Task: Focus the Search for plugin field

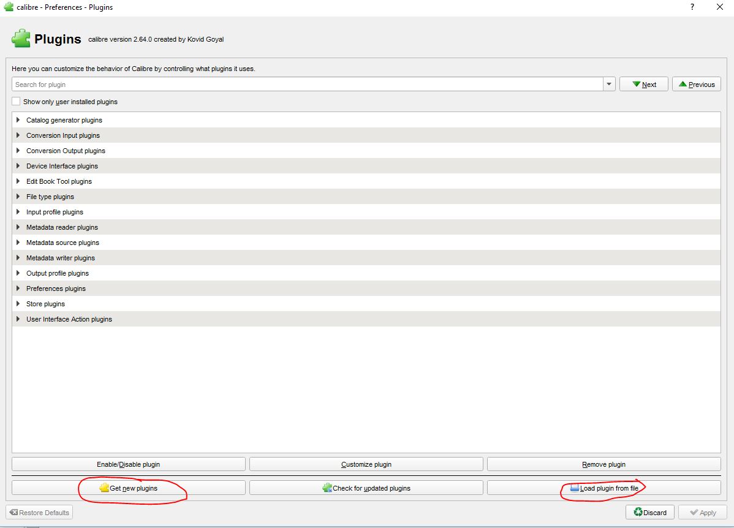Action: tap(308, 85)
